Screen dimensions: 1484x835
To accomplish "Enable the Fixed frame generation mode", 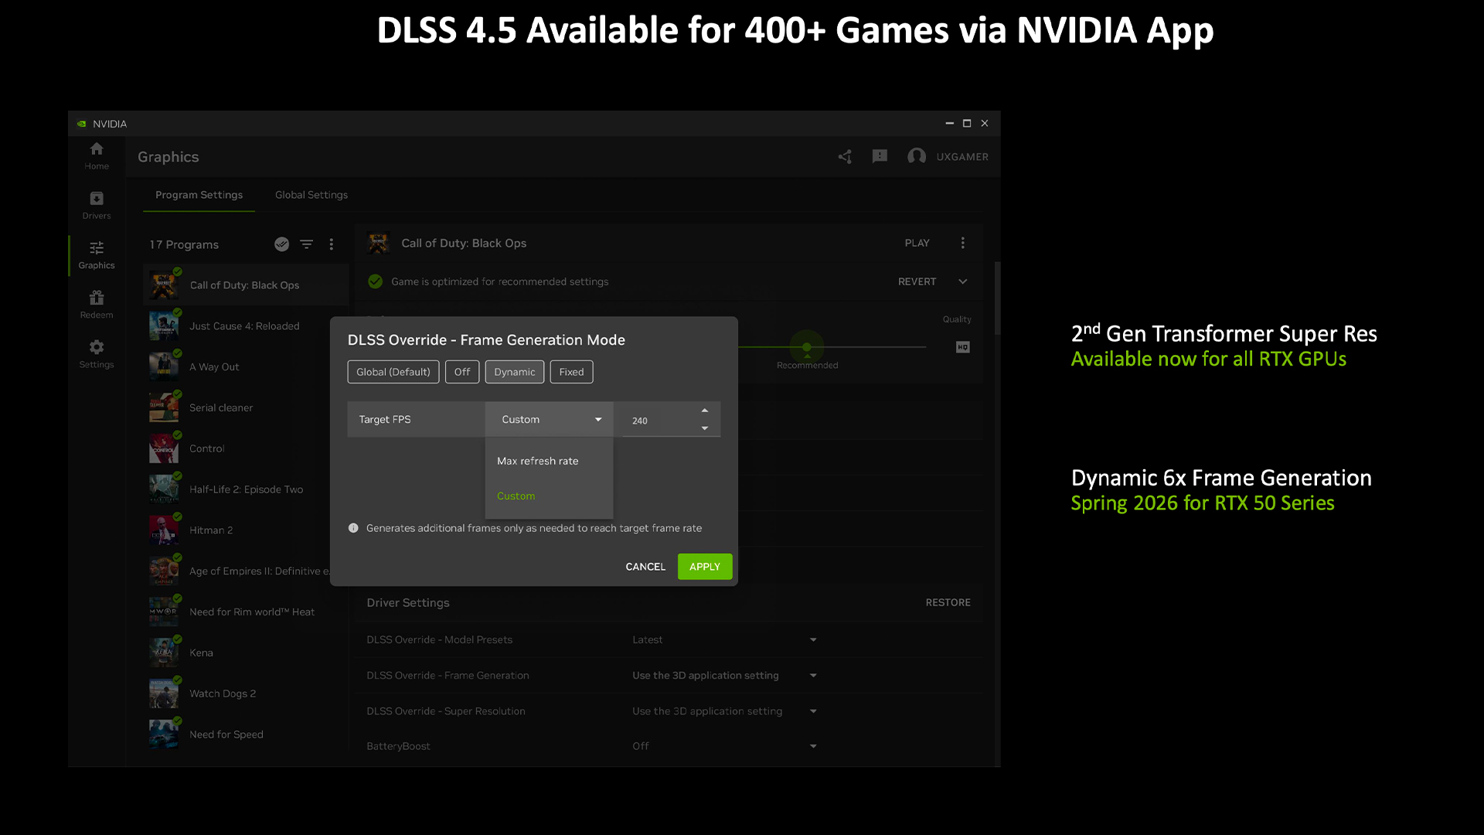I will click(x=571, y=372).
